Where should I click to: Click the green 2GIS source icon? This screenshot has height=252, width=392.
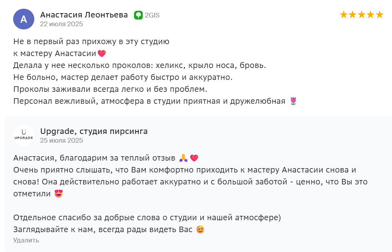[138, 15]
